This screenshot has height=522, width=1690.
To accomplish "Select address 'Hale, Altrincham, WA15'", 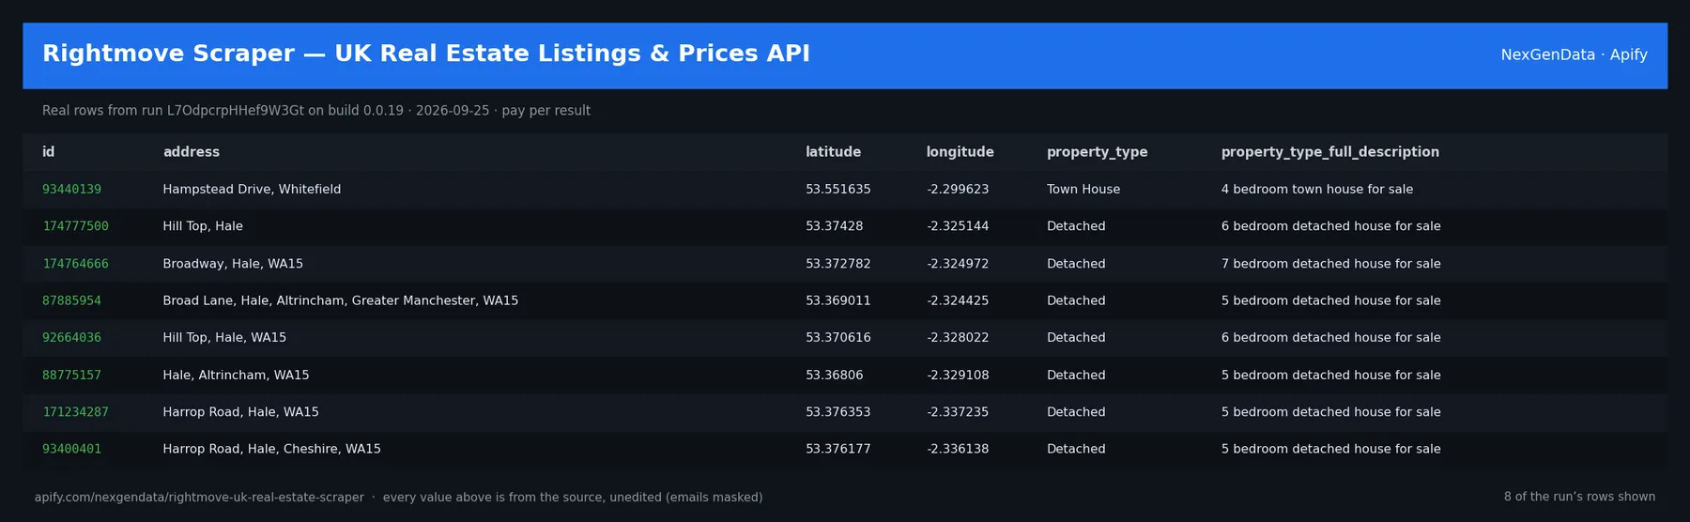I will (236, 376).
